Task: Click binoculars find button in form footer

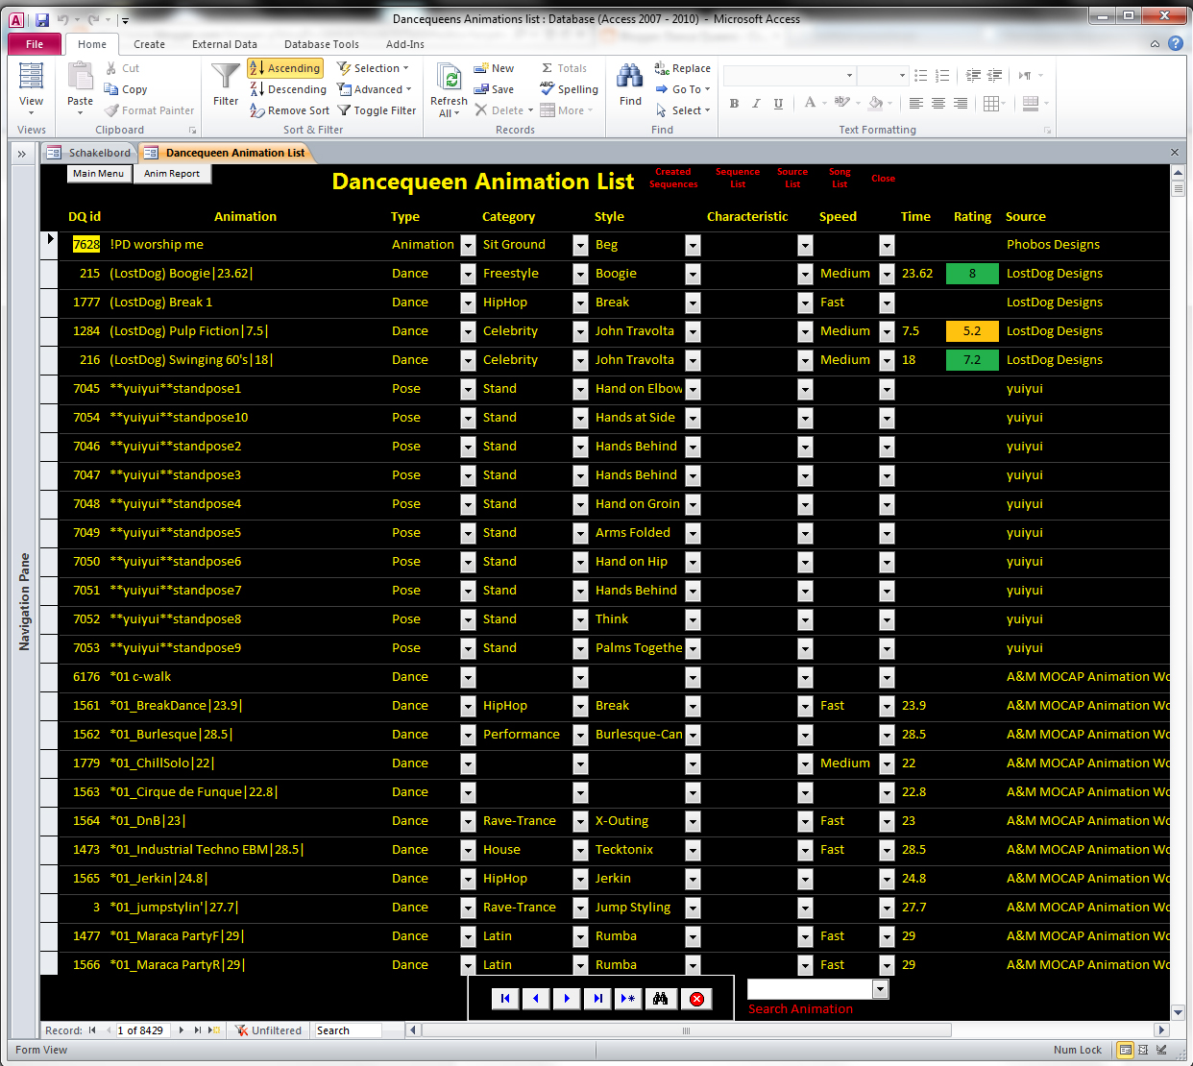Action: [661, 999]
